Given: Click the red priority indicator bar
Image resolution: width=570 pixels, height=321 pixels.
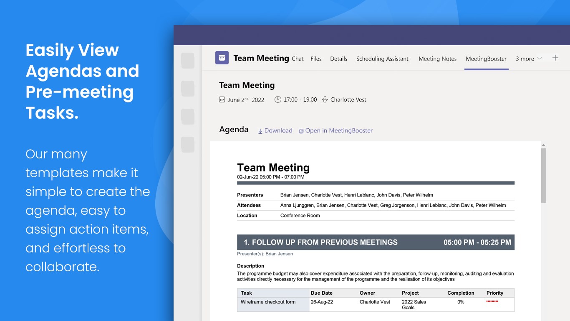Looking at the screenshot, I should 492,301.
